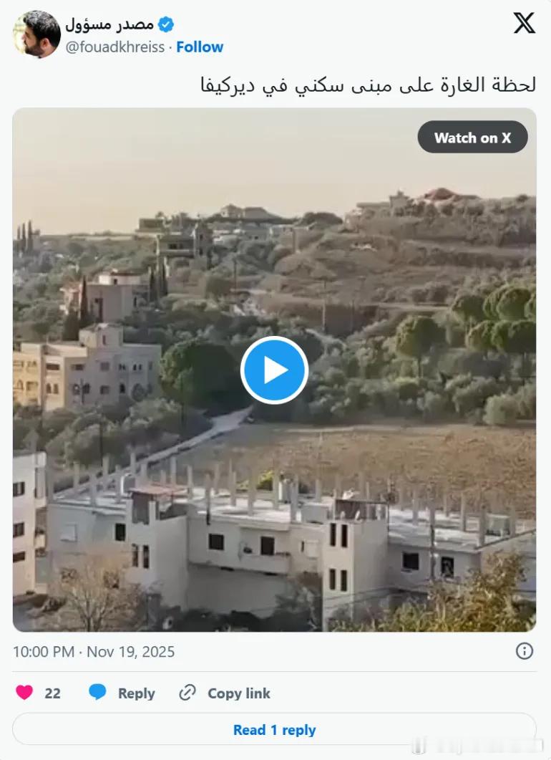Open the info circle icon

pyautogui.click(x=525, y=651)
